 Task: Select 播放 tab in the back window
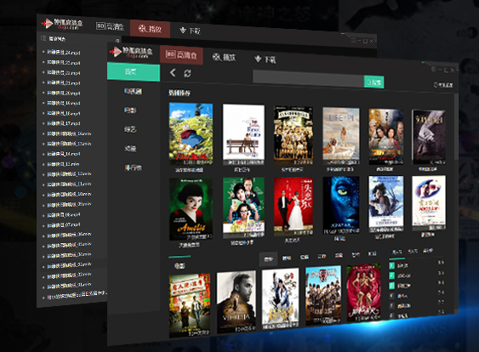point(150,29)
